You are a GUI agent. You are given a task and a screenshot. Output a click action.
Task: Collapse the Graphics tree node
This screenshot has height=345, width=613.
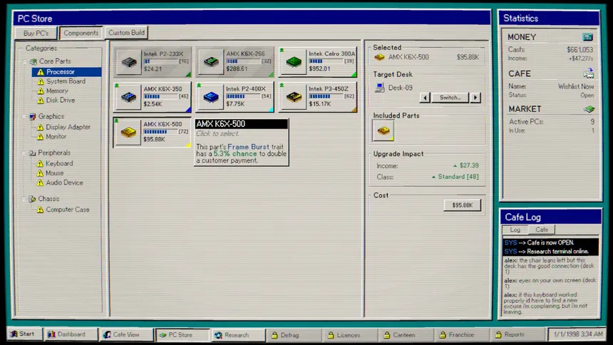coord(24,117)
